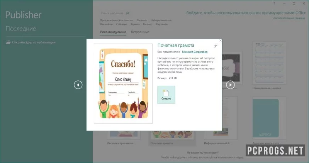Pin the Почетная грамота template

216,46
